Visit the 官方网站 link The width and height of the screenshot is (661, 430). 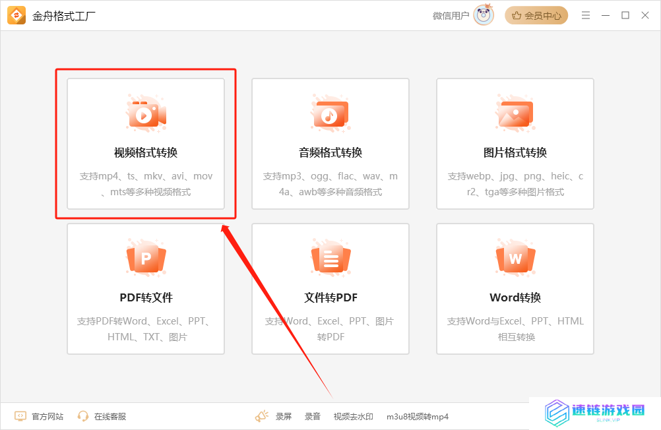pos(47,417)
